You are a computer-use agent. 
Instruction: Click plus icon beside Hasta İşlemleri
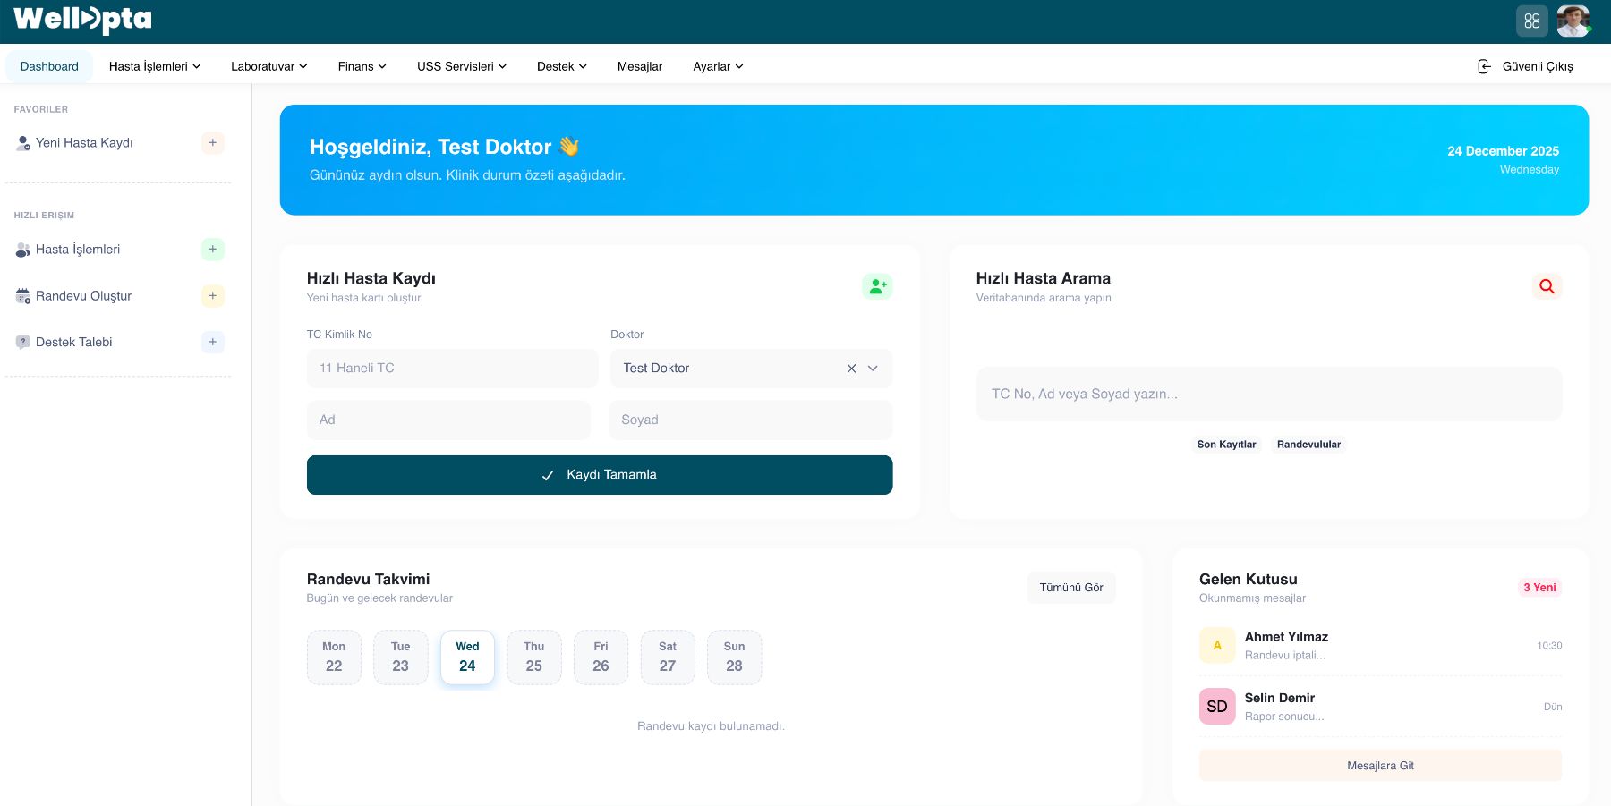coord(212,250)
